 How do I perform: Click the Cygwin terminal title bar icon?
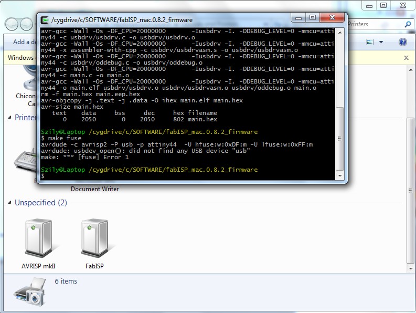pos(45,20)
